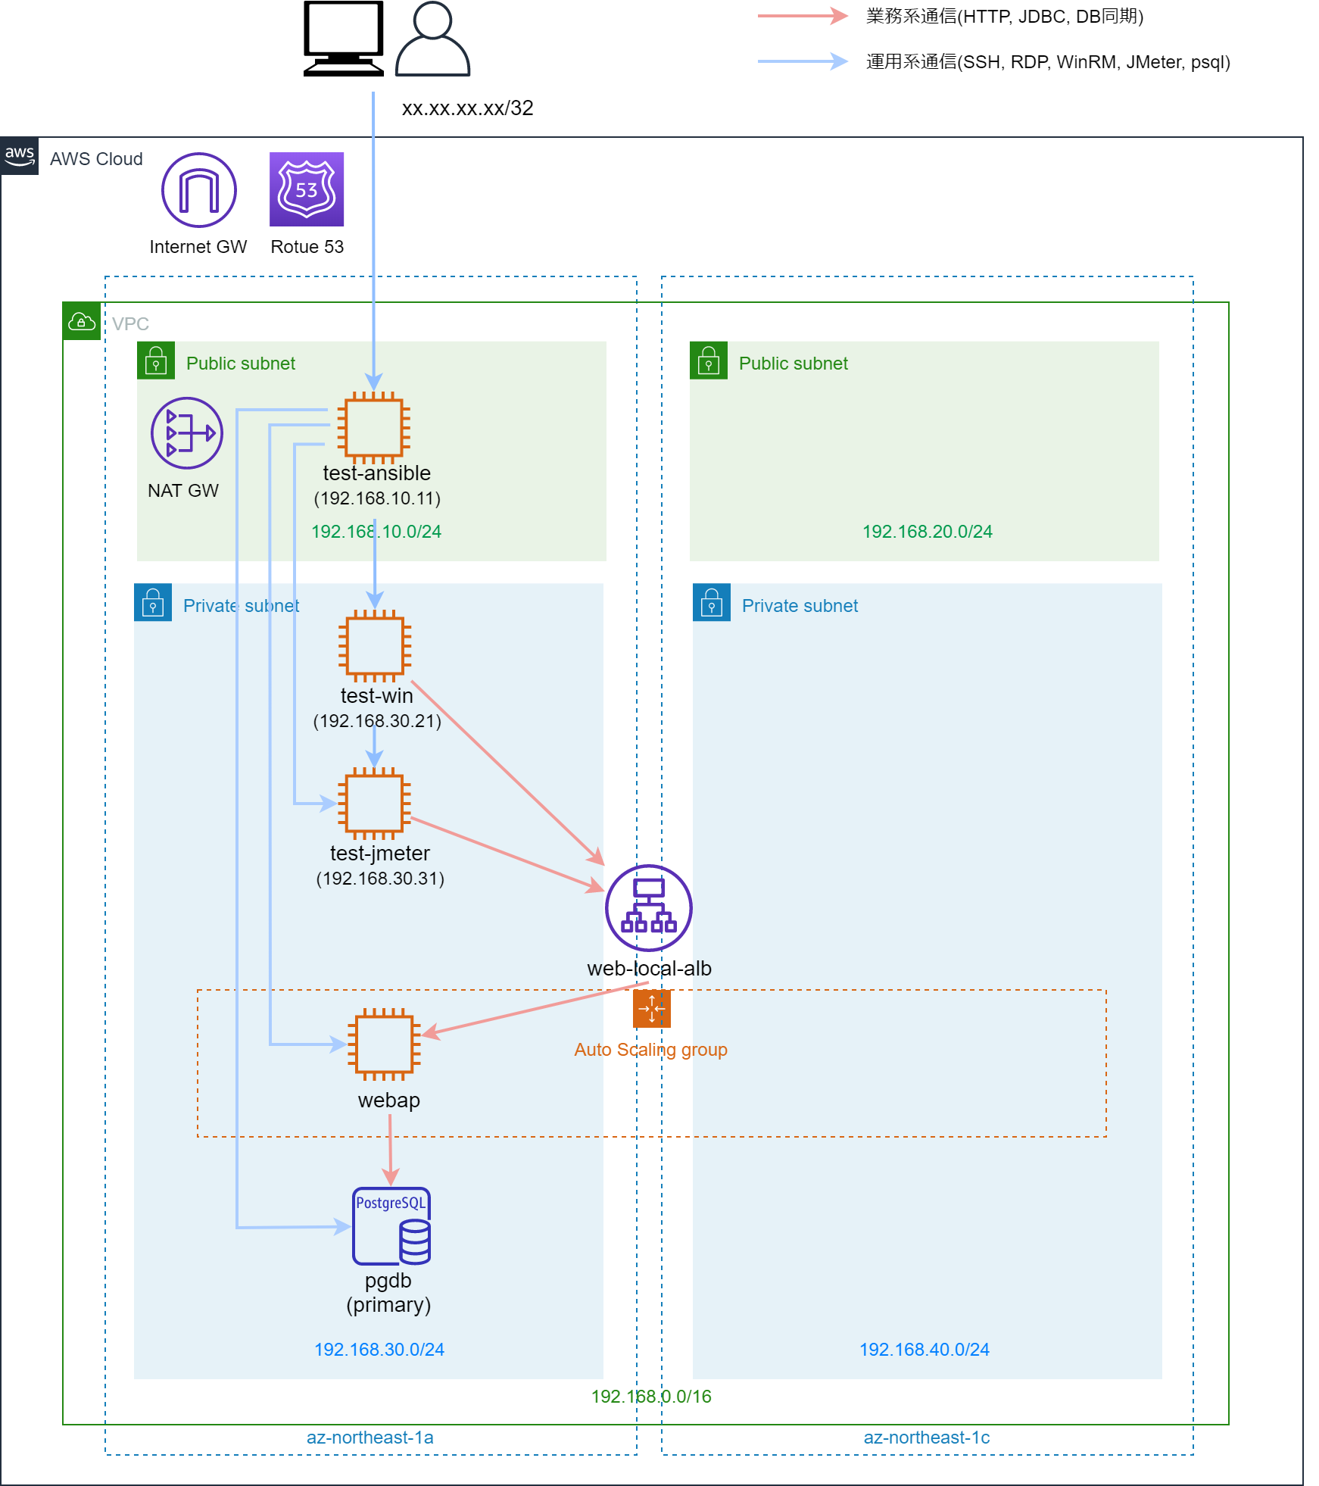The height and width of the screenshot is (1486, 1319).
Task: Select the (192.168.30.21) IP label
Action: (x=377, y=721)
